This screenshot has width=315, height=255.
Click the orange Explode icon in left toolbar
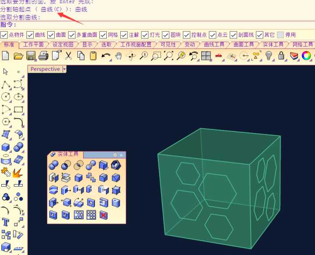(x=17, y=173)
